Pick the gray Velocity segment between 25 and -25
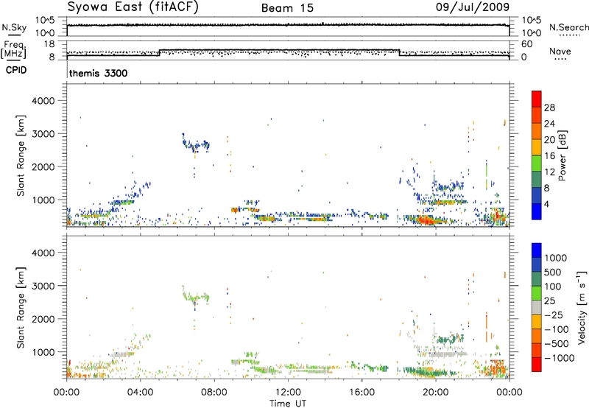589x408 pixels. coord(537,307)
